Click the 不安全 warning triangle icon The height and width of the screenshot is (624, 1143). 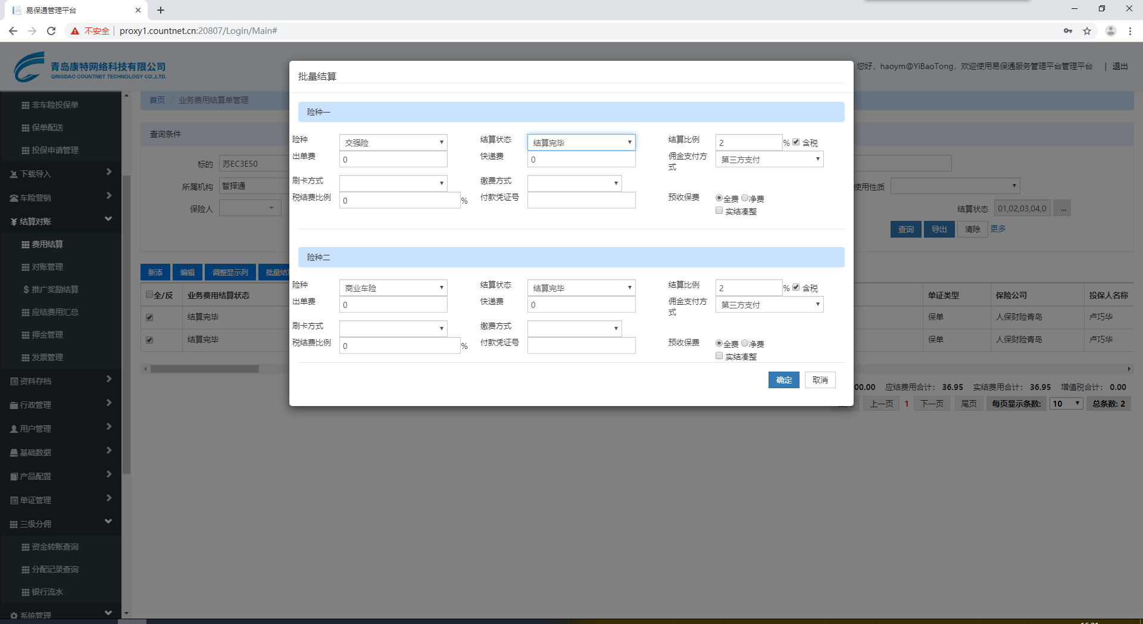coord(75,31)
